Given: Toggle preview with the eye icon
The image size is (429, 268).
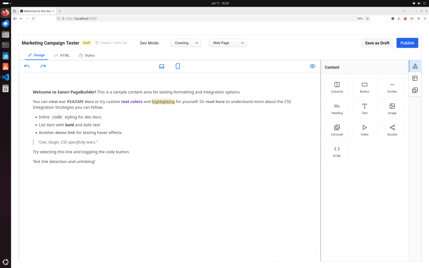Looking at the screenshot, I should click(312, 66).
